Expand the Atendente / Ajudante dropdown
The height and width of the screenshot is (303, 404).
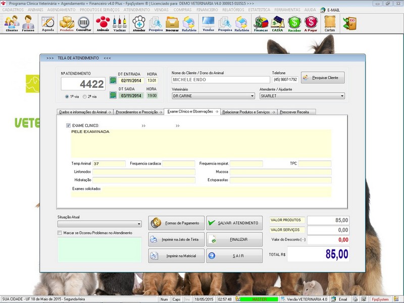click(x=342, y=96)
